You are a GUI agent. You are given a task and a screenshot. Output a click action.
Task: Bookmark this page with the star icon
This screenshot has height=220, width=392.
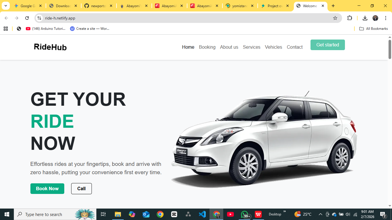(335, 18)
